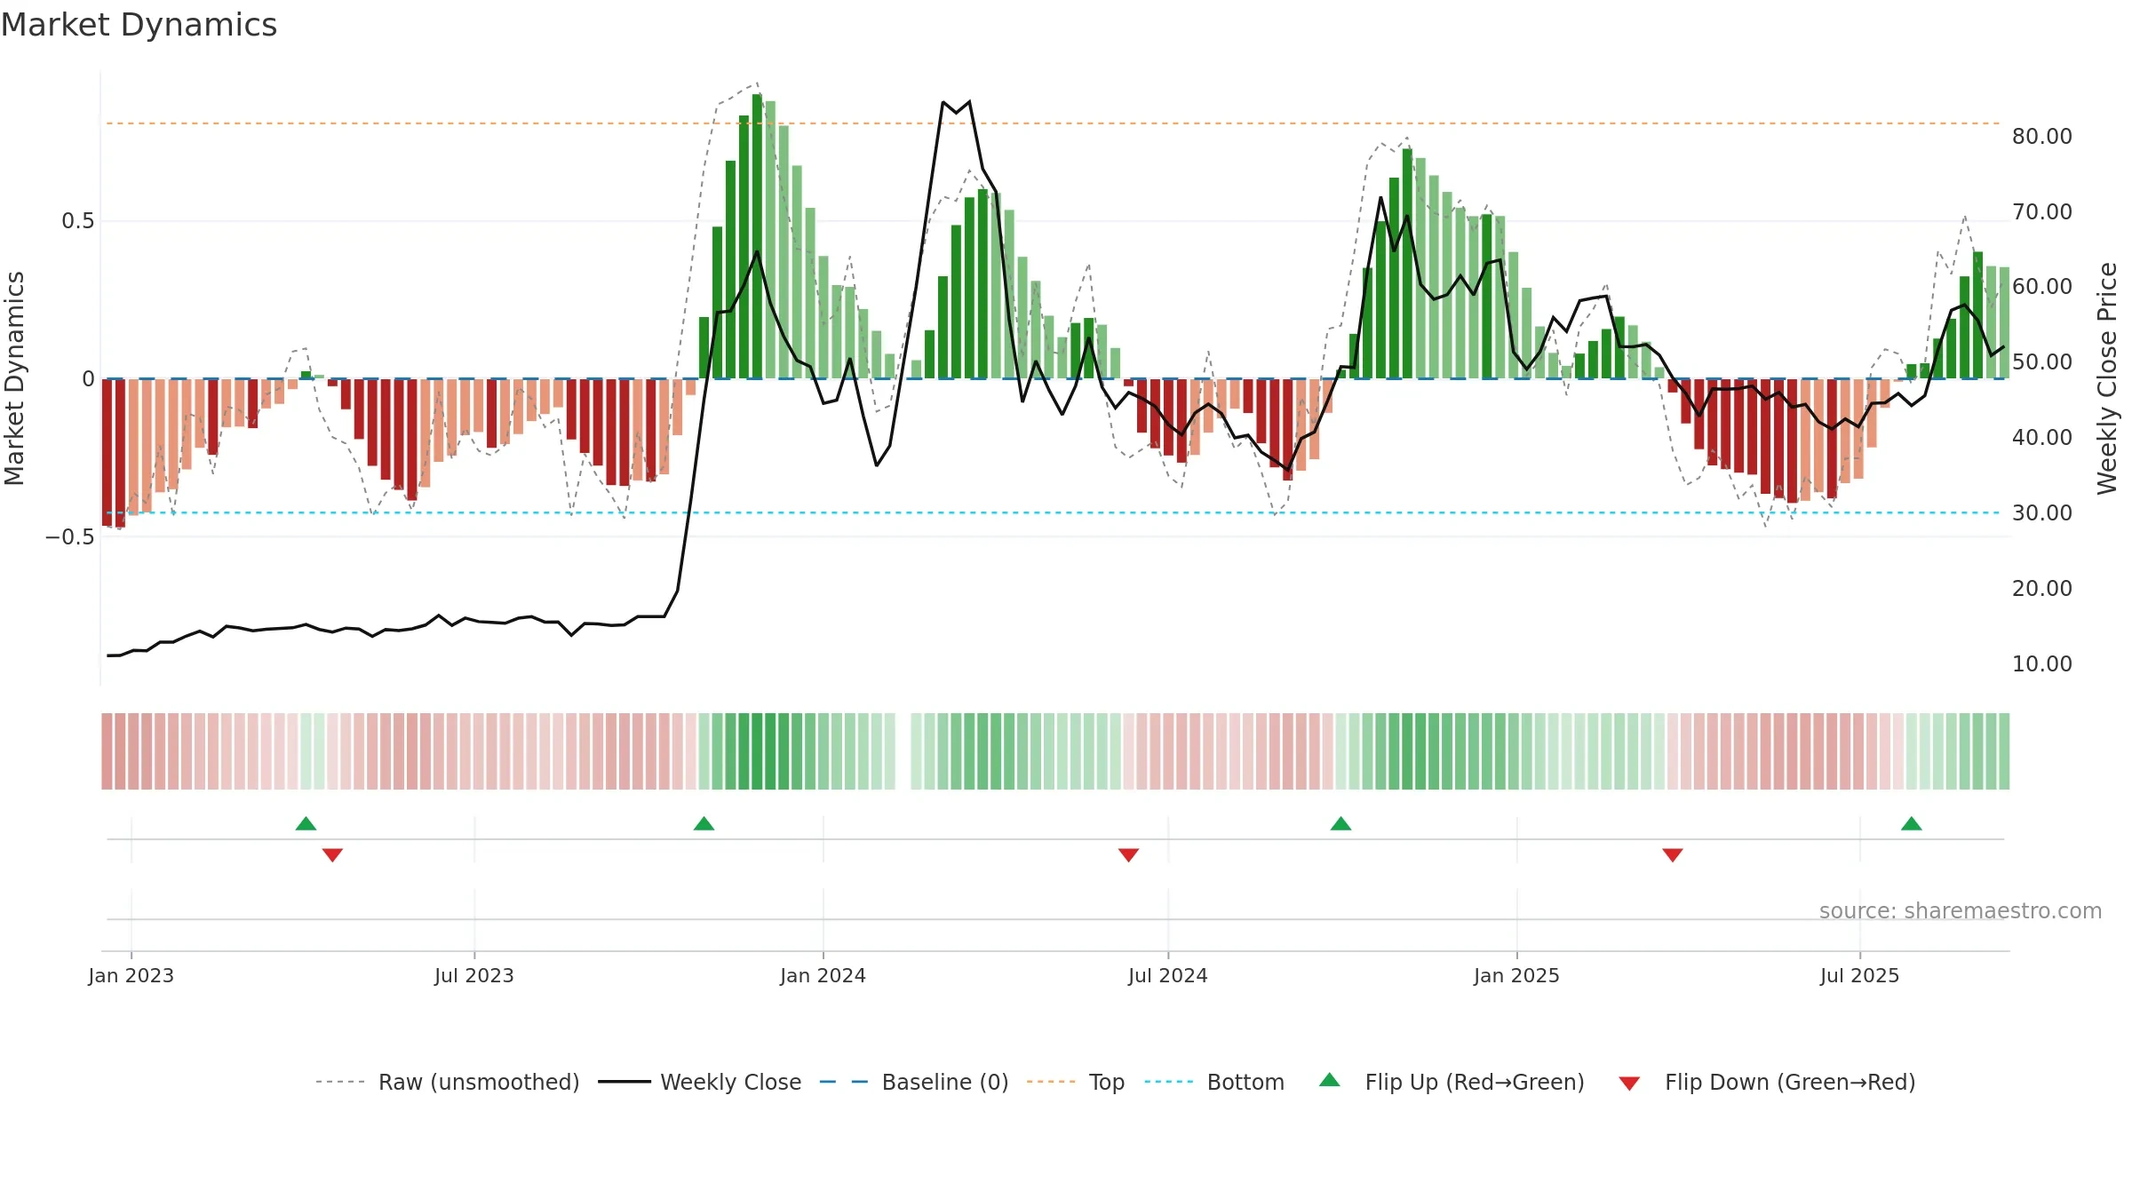2132x1199 pixels.
Task: Click the Jan 2023 x-axis label
Action: tap(131, 975)
